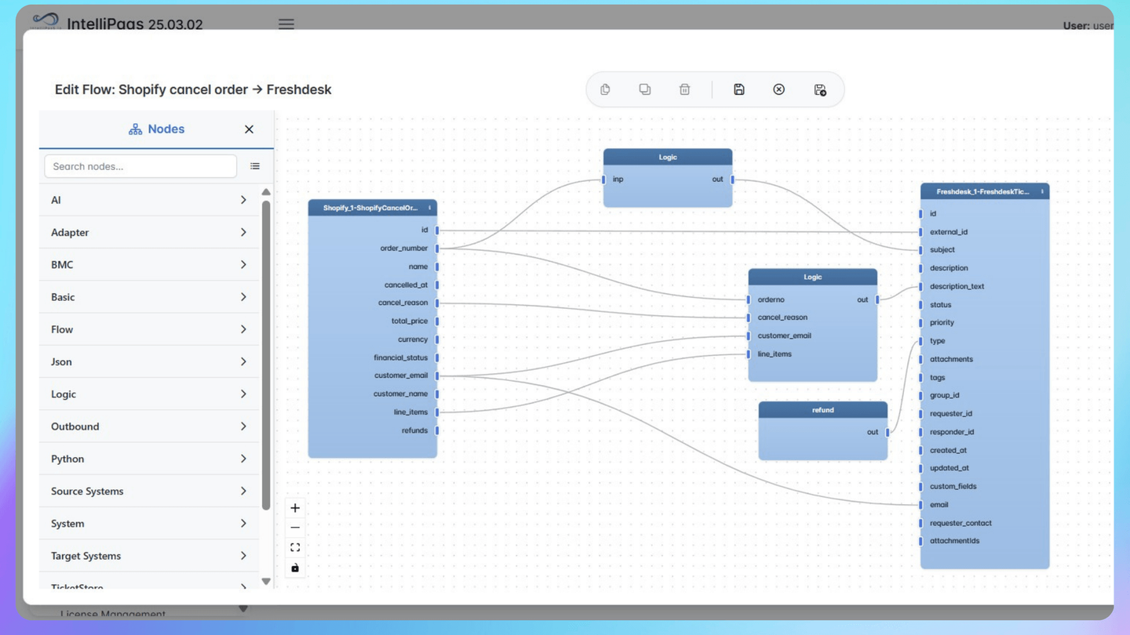1130x635 pixels.
Task: Click the IntelliPaas logo
Action: tap(46, 21)
